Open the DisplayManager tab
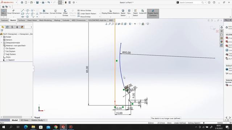Image resolution: width=232 pixels, height=130 pixels. [22, 27]
